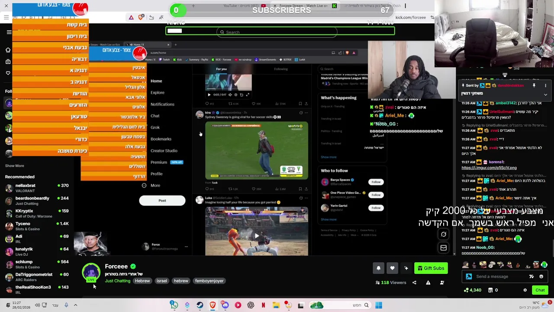Click the Post button in streamed X
Viewport: 554px width, 312px height.
(x=162, y=201)
